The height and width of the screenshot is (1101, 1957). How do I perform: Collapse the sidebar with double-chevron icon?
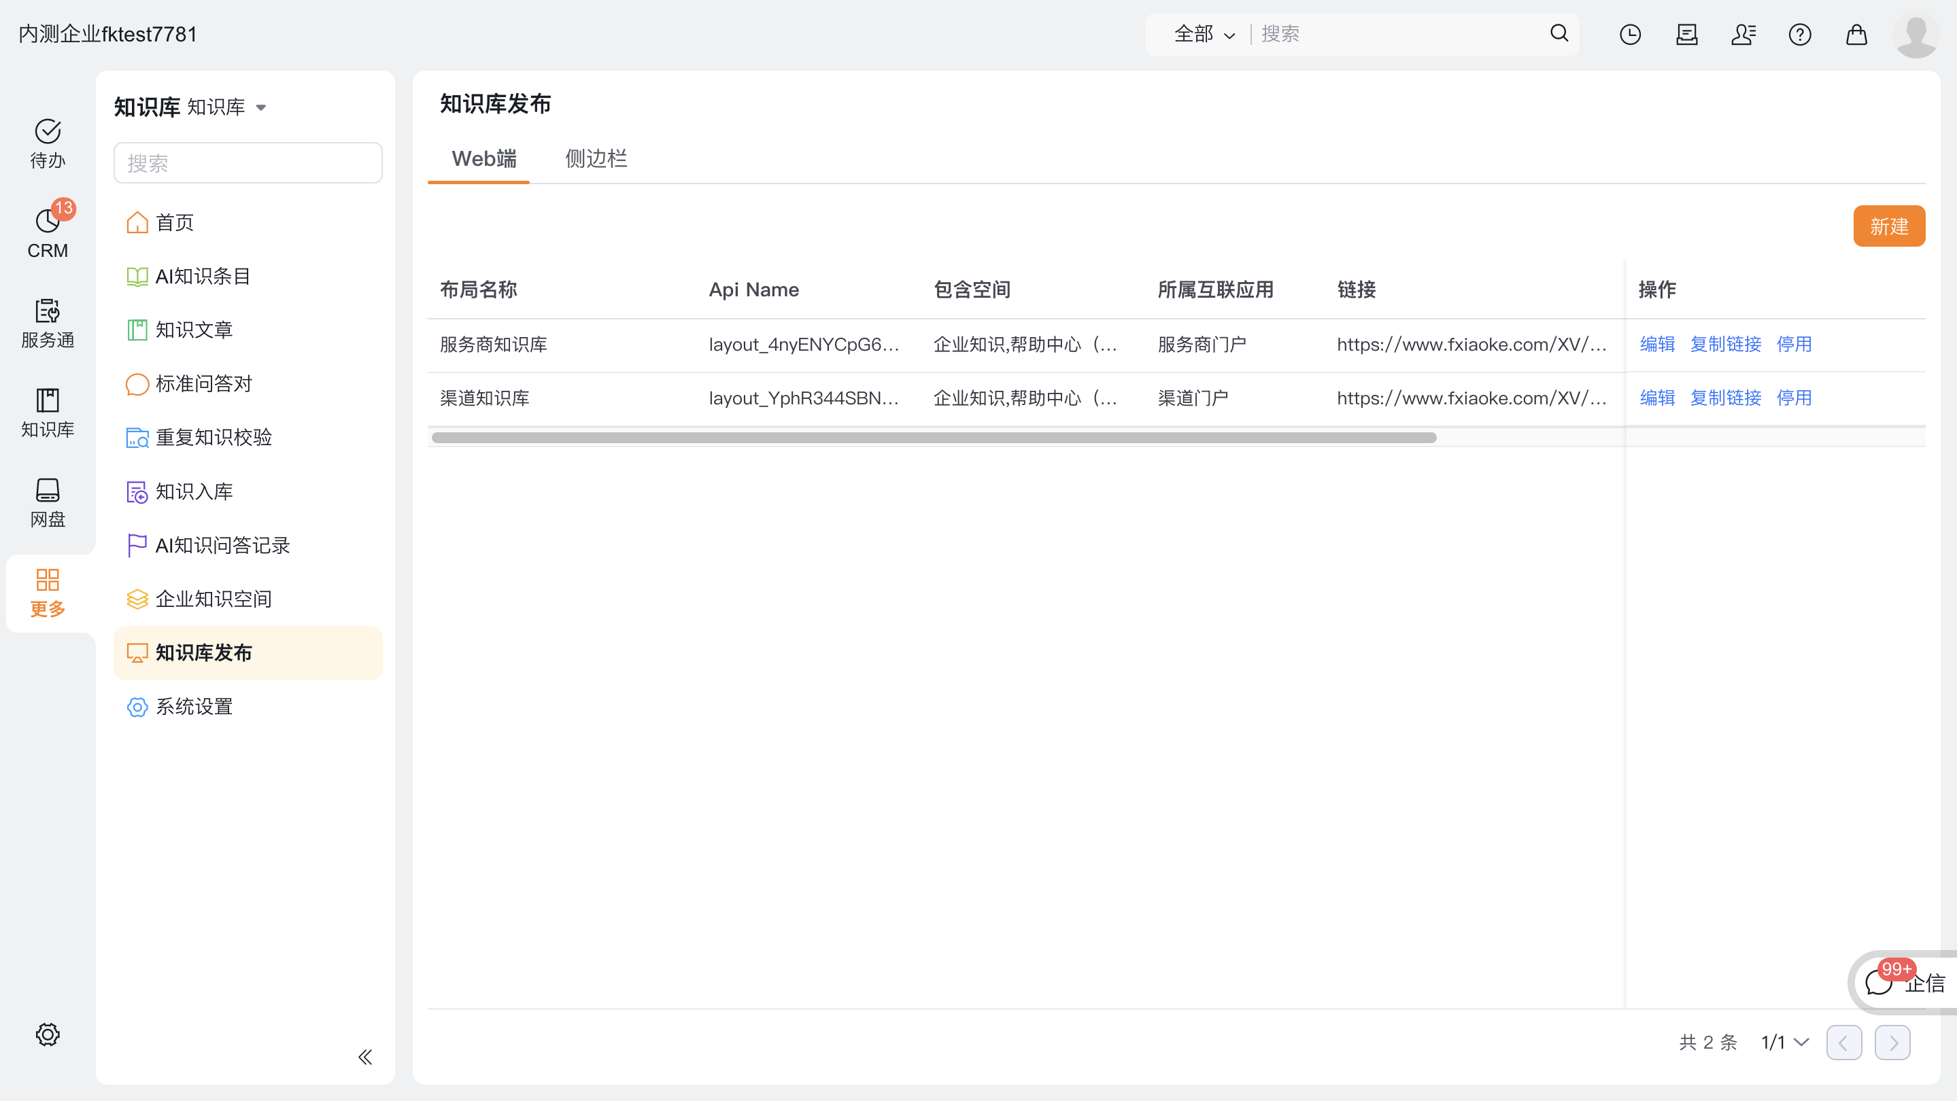click(x=364, y=1056)
